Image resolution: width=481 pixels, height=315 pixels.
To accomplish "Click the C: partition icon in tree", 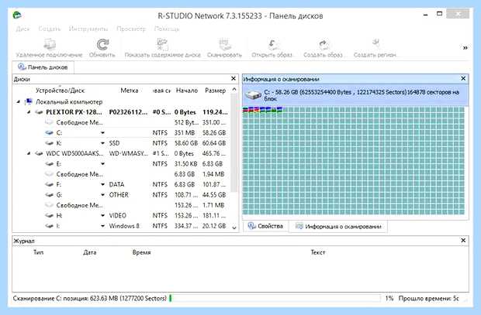I will tap(49, 133).
